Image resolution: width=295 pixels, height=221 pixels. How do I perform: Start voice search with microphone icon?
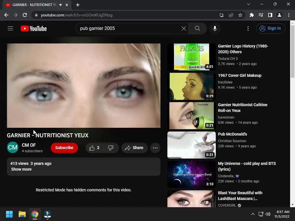(215, 28)
